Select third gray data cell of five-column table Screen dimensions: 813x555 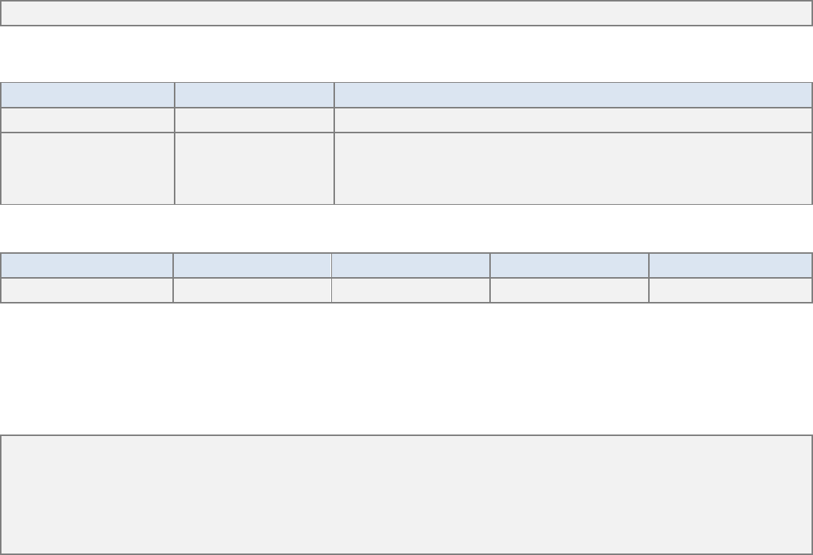tap(411, 290)
